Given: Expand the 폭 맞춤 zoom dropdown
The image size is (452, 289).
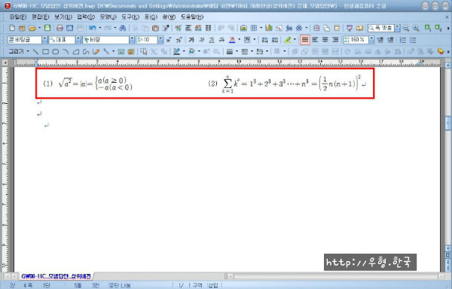Looking at the screenshot, I should click(398, 28).
